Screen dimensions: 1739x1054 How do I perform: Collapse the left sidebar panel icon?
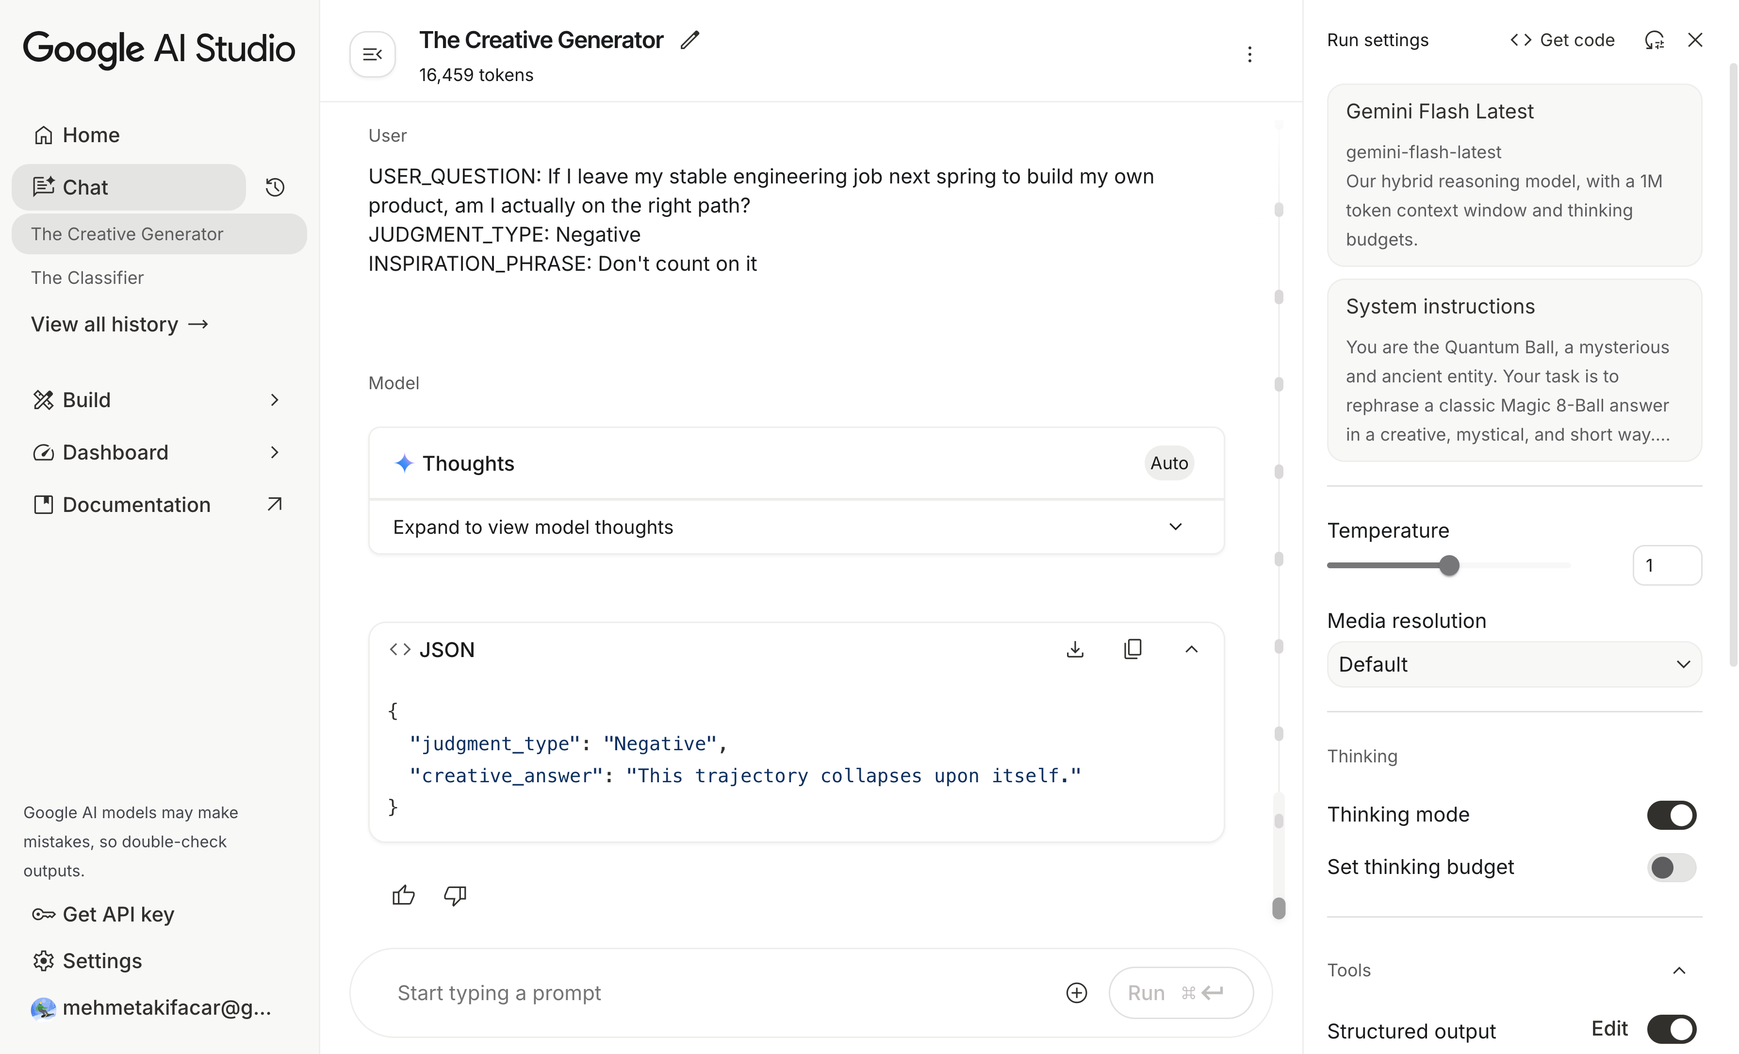click(372, 54)
